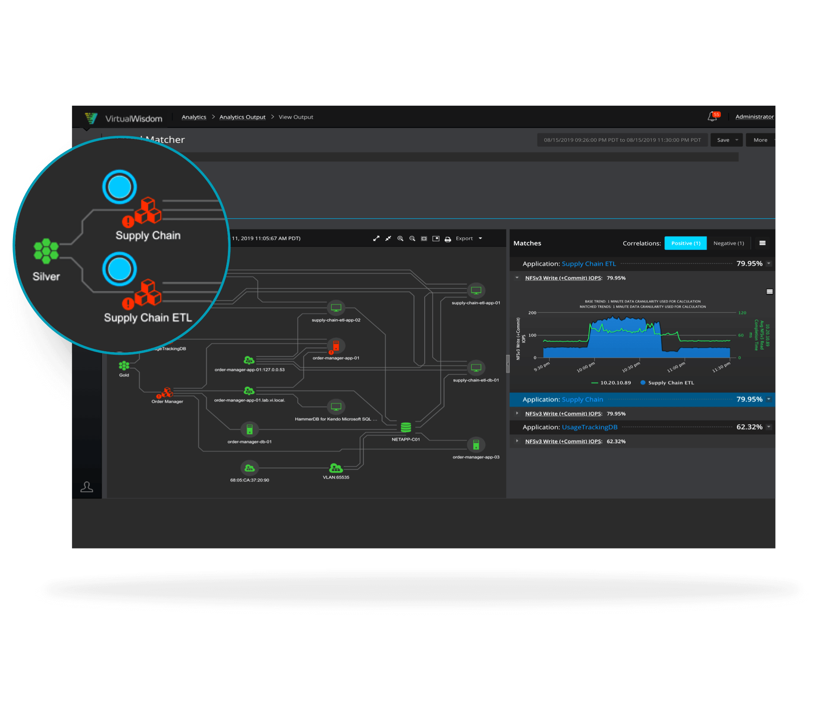The height and width of the screenshot is (709, 815).
Task: Select the VLAN:65535 network node
Action: (336, 468)
